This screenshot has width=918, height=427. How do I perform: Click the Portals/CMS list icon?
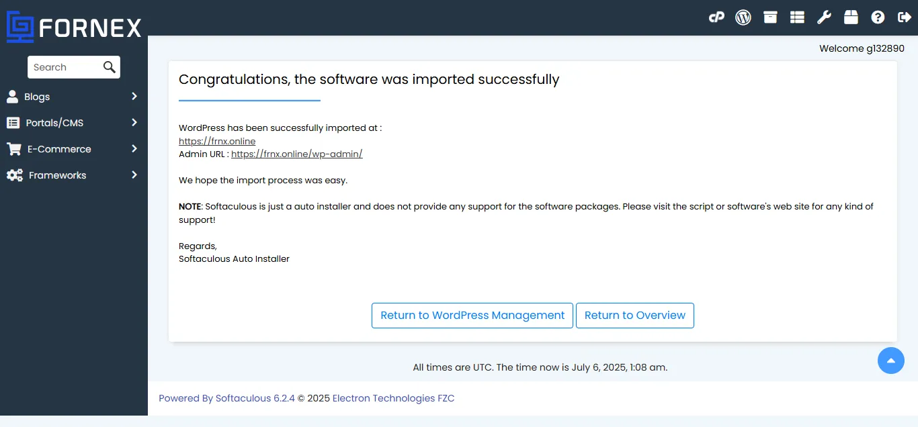point(13,123)
